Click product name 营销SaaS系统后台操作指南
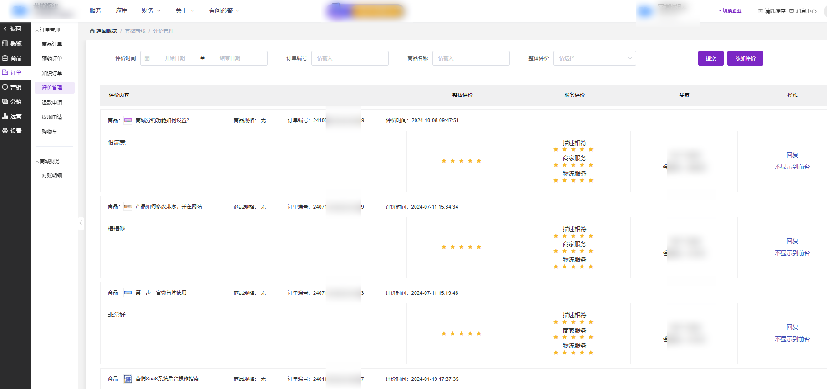The image size is (827, 389). [x=167, y=379]
